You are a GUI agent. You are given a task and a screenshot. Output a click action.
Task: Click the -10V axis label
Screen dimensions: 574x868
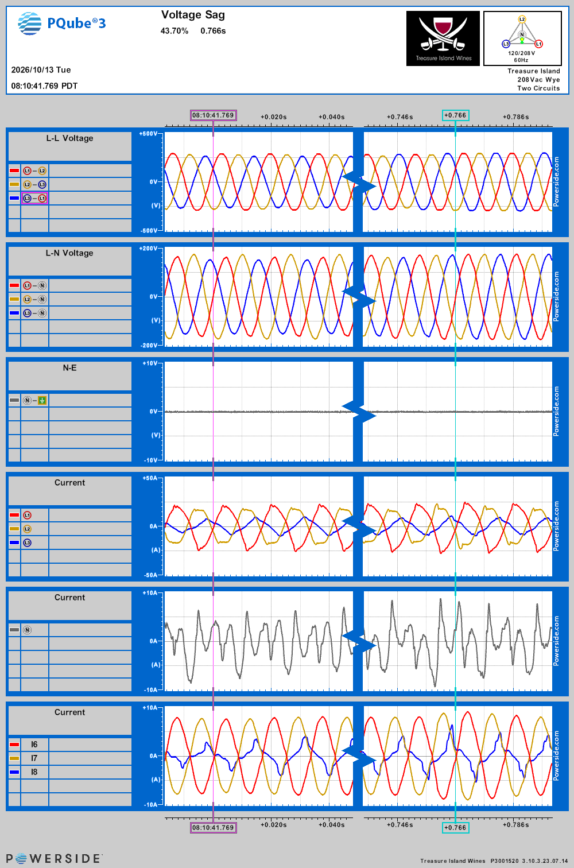coord(150,460)
